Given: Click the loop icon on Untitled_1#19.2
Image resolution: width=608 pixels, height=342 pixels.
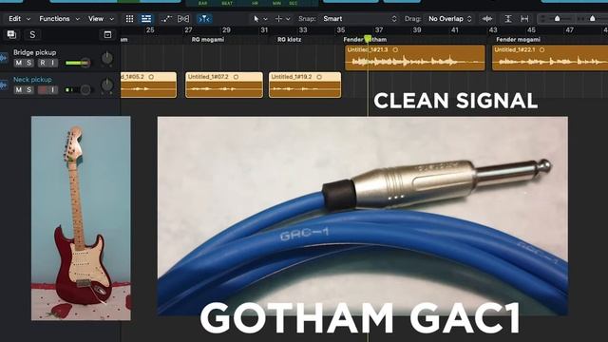Looking at the screenshot, I should tap(319, 77).
